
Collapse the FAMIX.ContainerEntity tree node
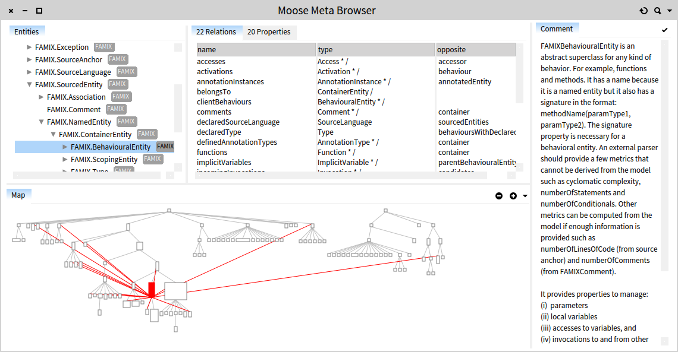point(53,135)
